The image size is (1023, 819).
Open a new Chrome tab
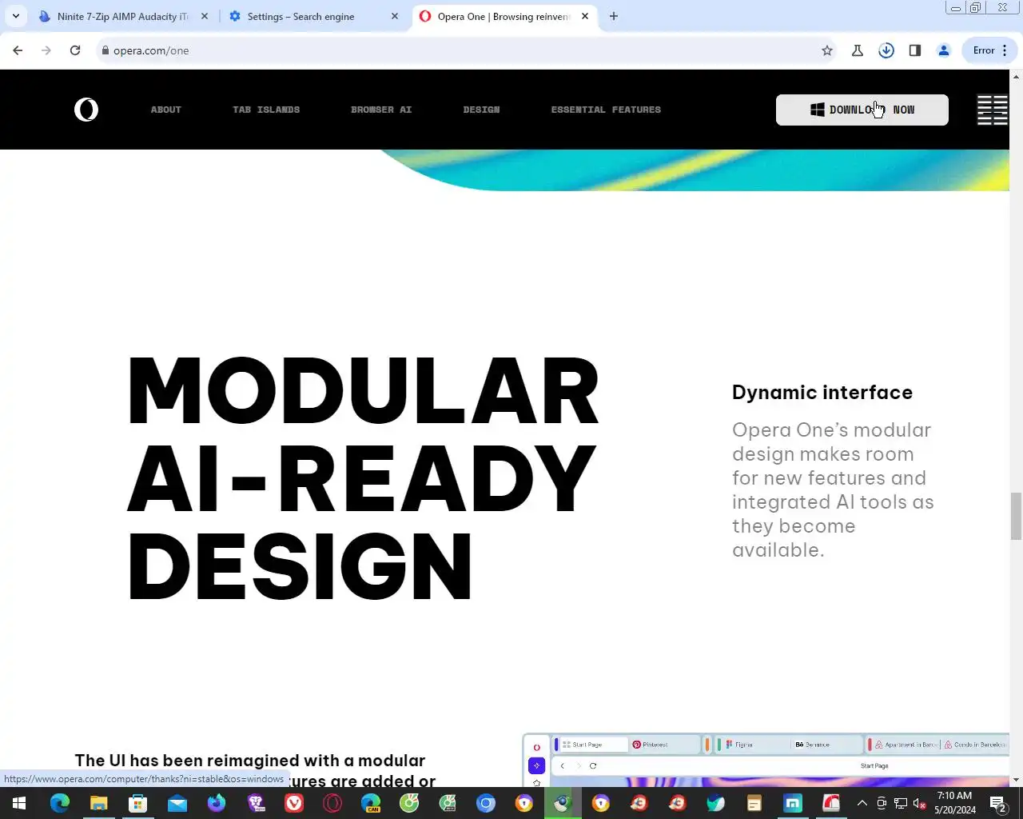coord(614,16)
